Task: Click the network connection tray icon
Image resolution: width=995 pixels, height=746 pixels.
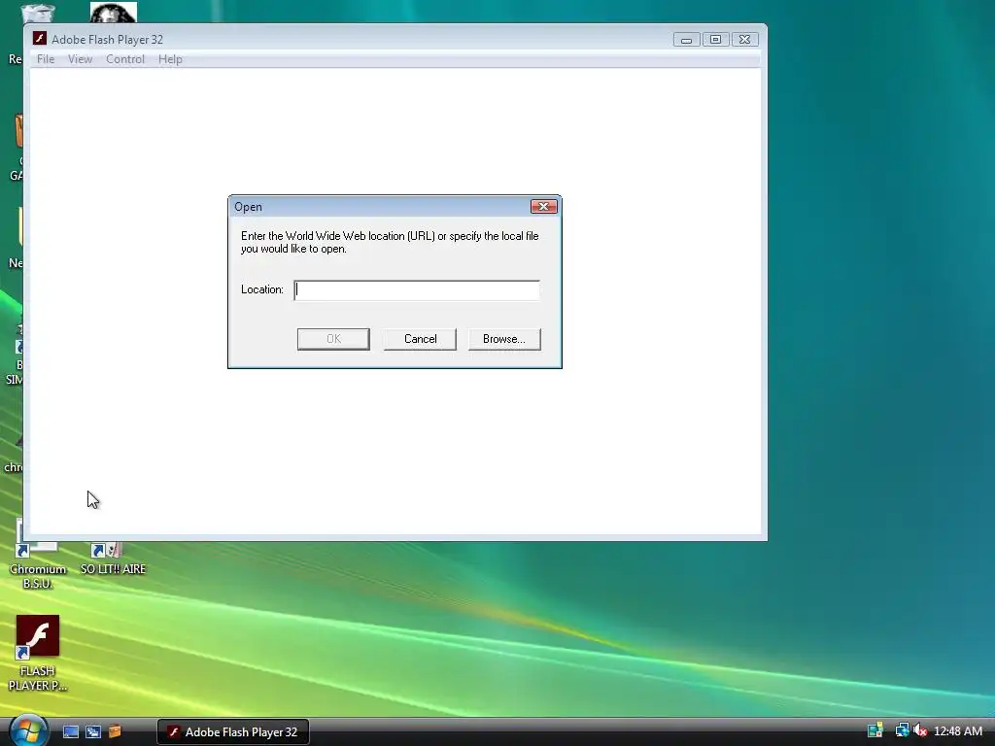Action: 901,731
